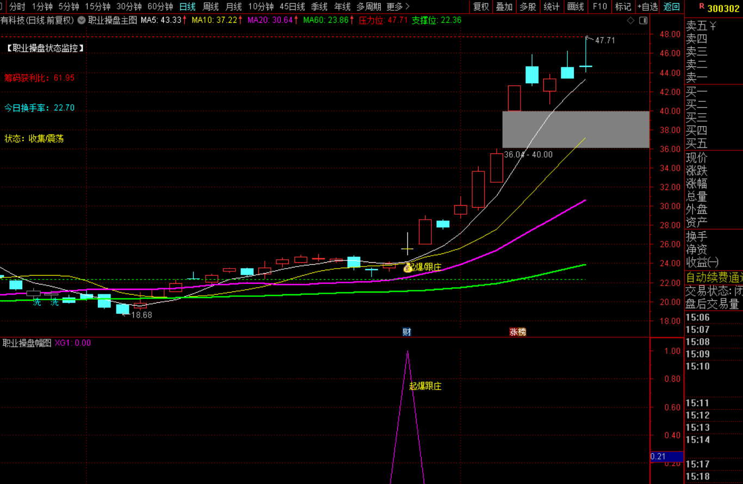743x484 pixels.
Task: Click the 涨榜 marker icon
Action: 518,332
